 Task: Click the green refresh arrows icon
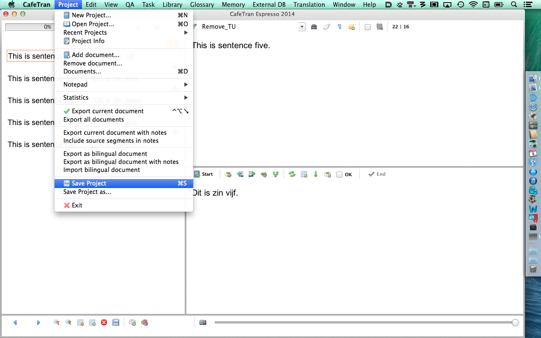click(292, 174)
